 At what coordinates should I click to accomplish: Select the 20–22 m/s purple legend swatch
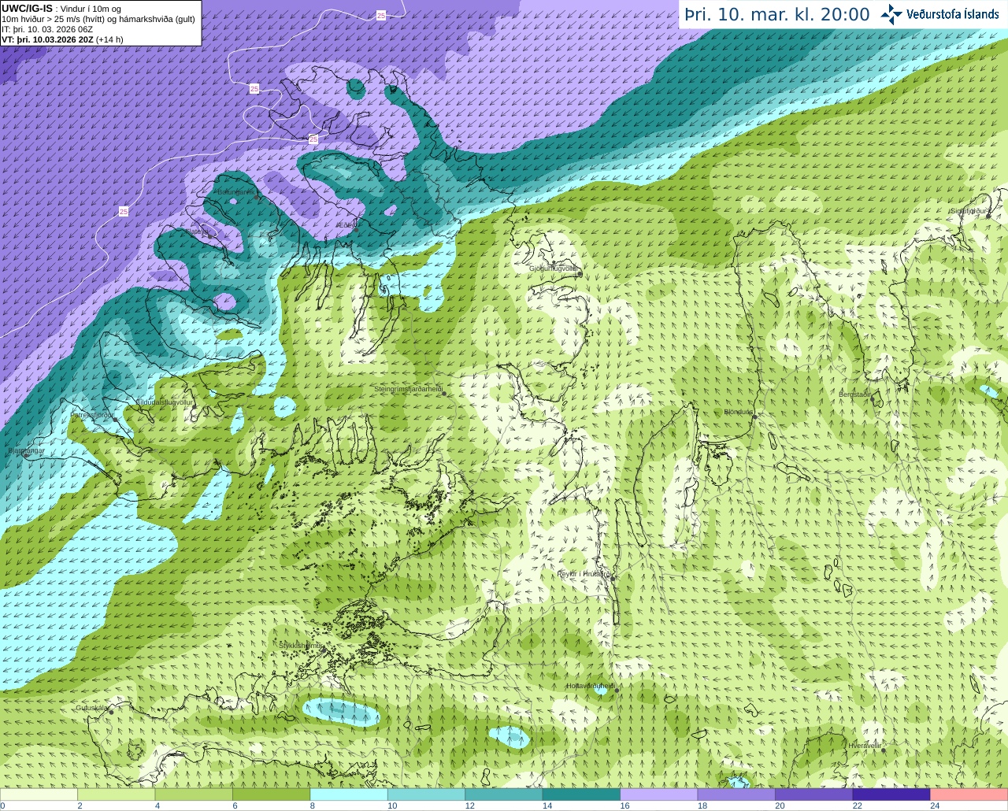tap(814, 794)
